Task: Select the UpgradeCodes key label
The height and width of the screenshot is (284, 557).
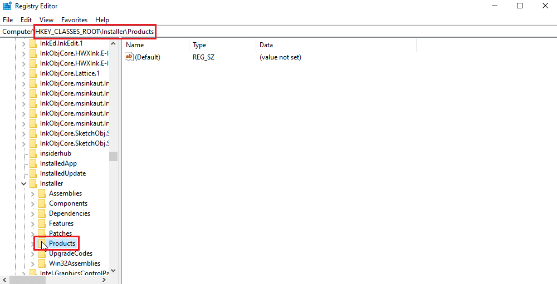Action: 71,253
